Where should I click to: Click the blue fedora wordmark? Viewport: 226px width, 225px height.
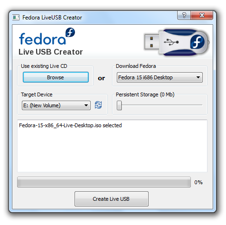pyautogui.click(x=42, y=39)
